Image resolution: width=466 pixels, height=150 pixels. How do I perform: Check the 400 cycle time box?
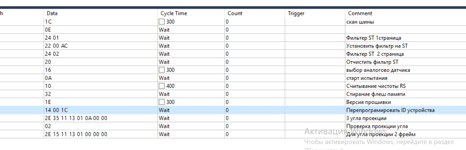tap(162, 86)
